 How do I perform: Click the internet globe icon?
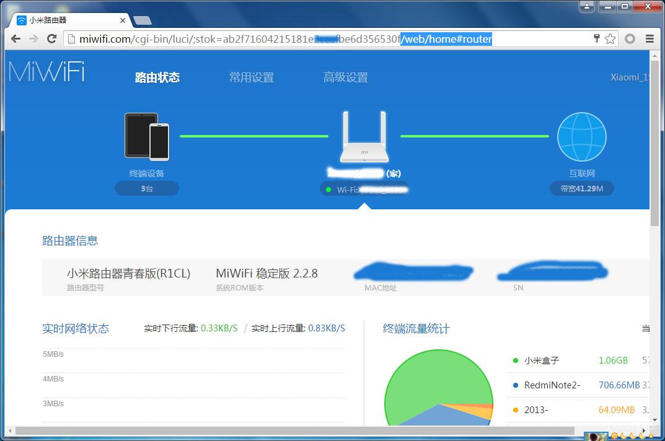[x=581, y=136]
